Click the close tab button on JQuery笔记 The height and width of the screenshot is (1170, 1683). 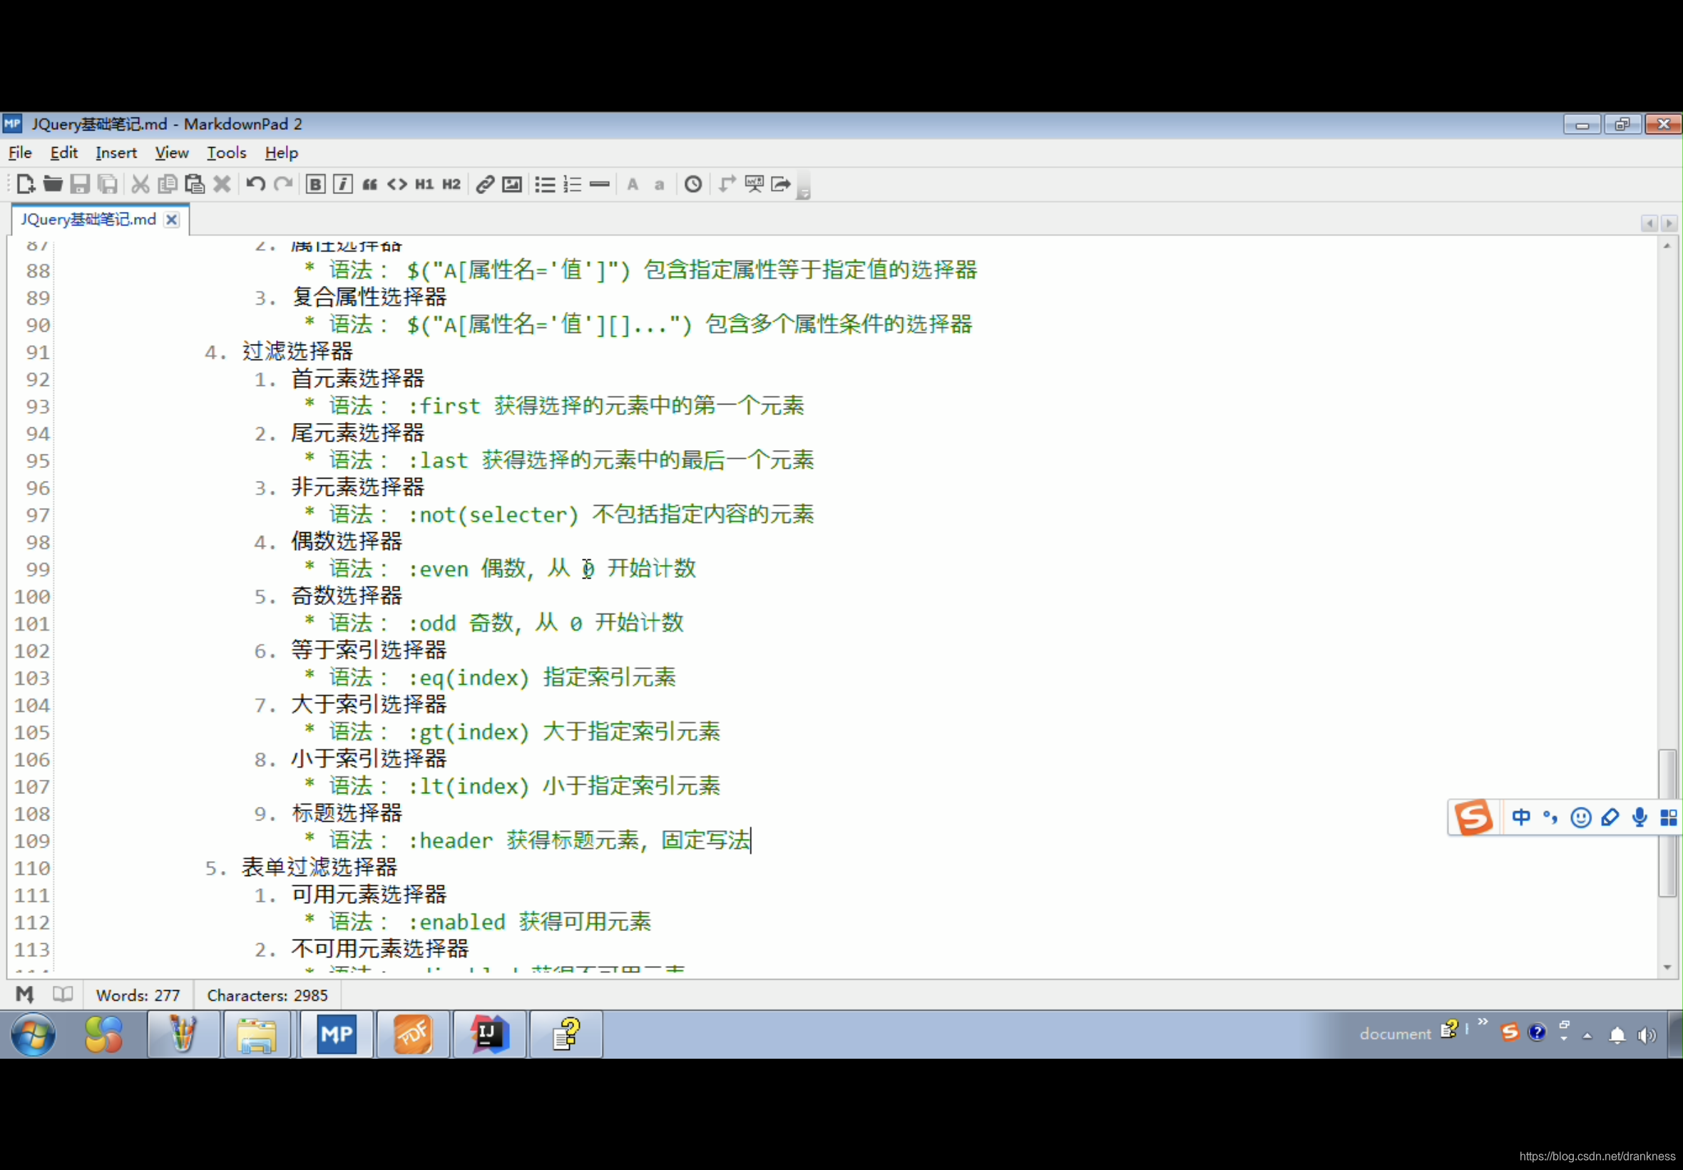click(x=170, y=218)
